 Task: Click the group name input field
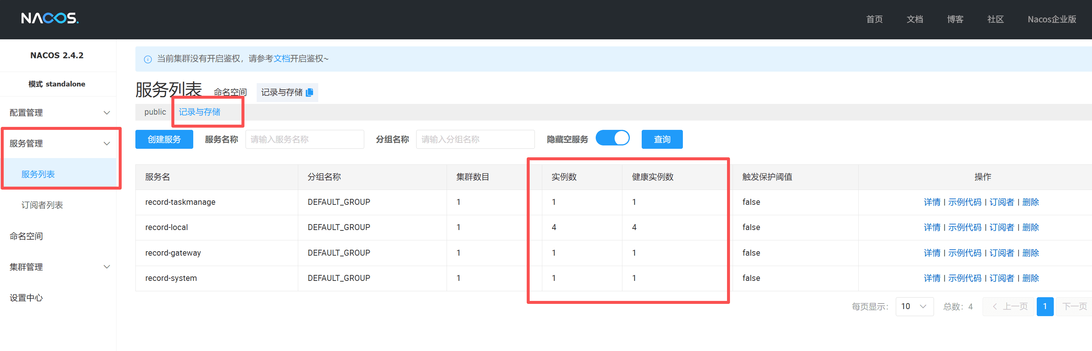(x=475, y=139)
